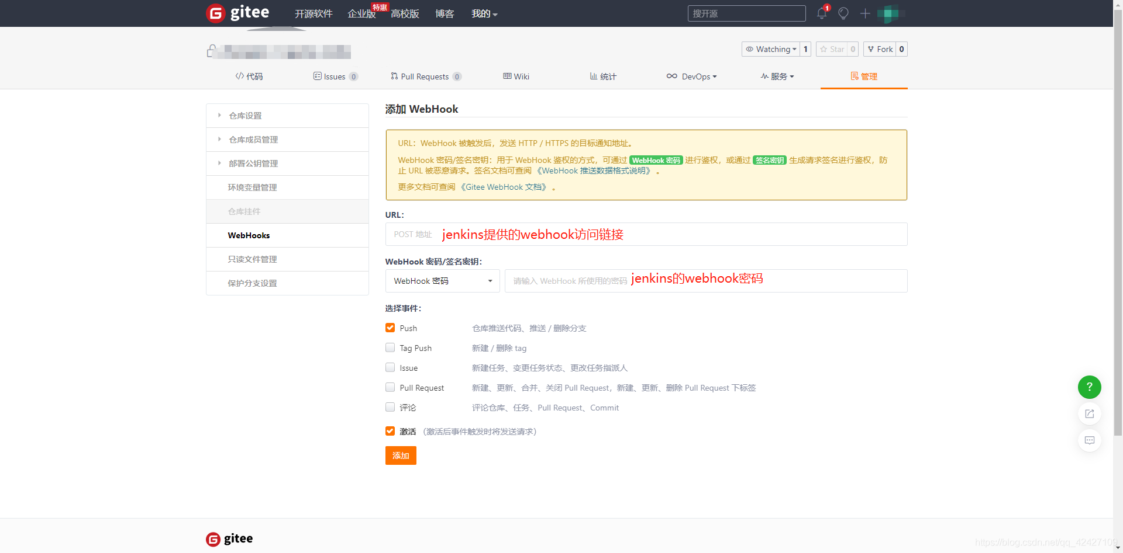Toggle the 激活 checkbox
This screenshot has height=553, width=1123.
pos(390,431)
